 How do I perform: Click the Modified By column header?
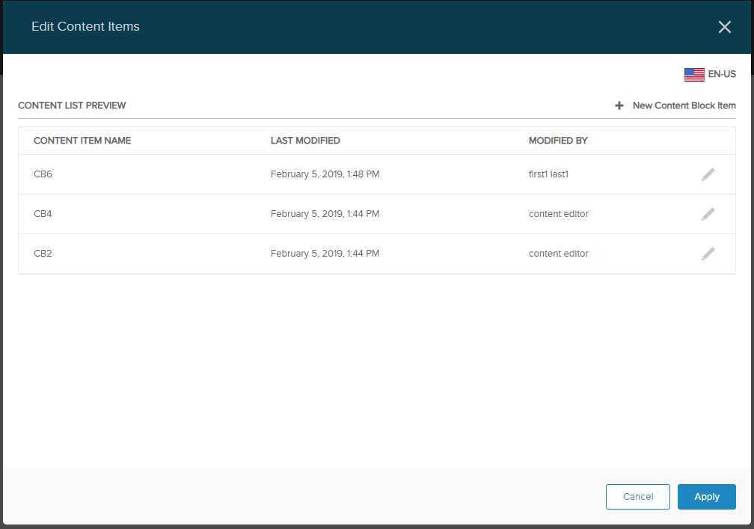(x=558, y=141)
